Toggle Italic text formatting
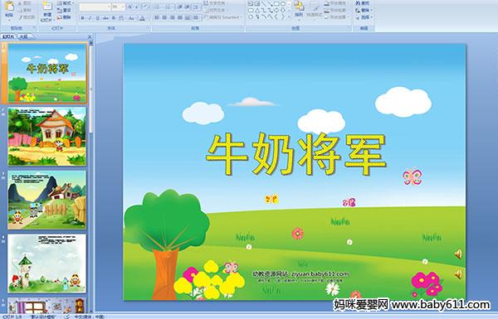 [90, 18]
